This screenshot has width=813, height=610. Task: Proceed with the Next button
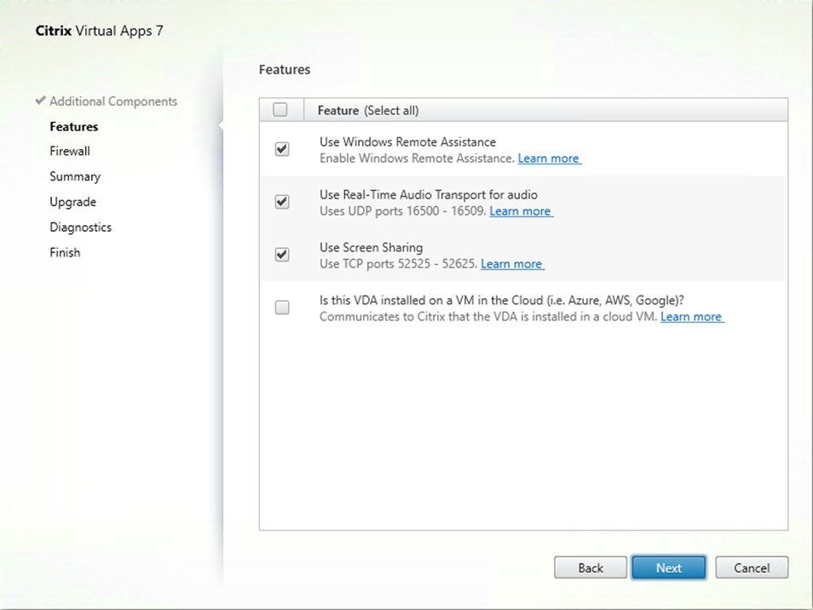pos(669,568)
